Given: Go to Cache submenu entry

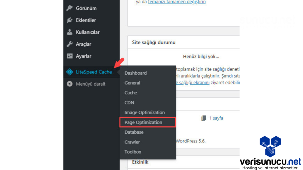Looking at the screenshot, I should click(130, 93).
